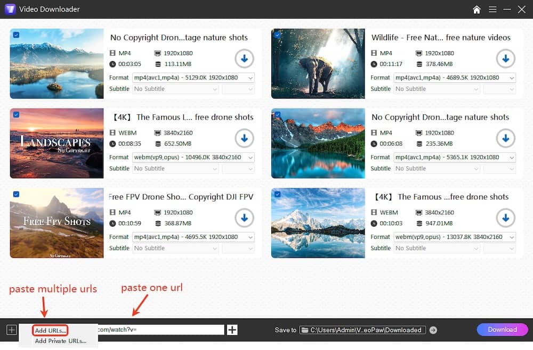
Task: Select the alpine lake island thumbnail
Action: [x=57, y=64]
